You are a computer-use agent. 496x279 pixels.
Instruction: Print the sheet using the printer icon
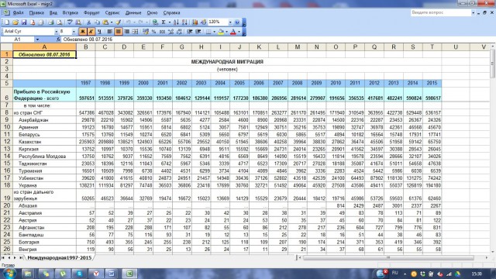(51, 22)
